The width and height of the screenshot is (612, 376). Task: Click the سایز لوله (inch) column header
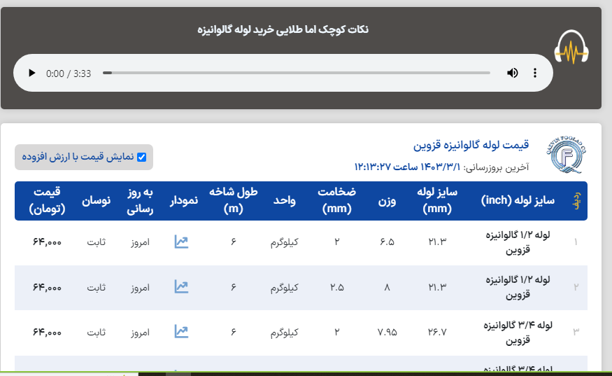coord(518,200)
